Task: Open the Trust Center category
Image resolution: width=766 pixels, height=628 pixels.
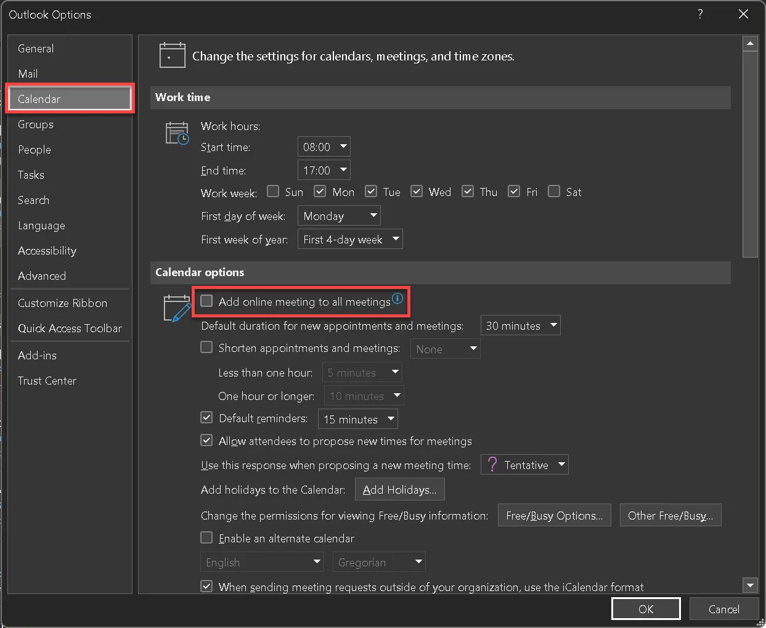Action: pyautogui.click(x=70, y=380)
